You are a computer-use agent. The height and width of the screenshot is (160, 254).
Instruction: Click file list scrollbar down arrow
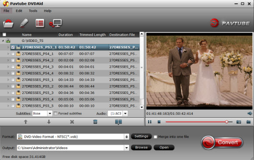142,107
